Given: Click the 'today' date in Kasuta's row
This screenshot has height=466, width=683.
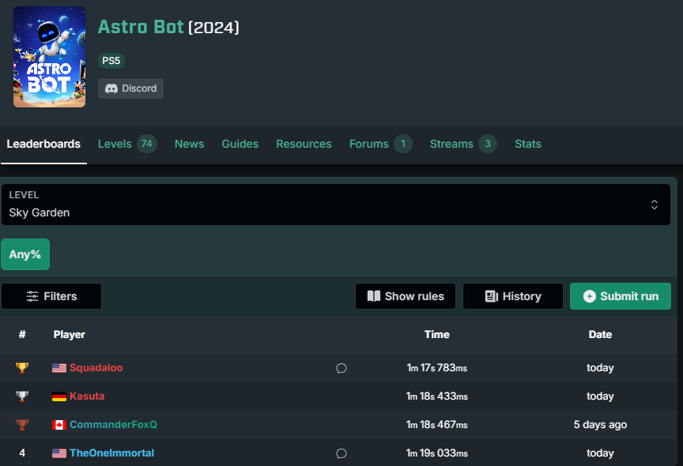Looking at the screenshot, I should (600, 396).
